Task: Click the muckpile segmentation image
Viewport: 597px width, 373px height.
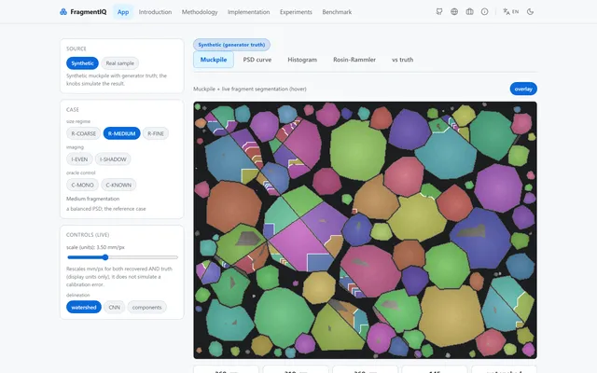Action: 365,230
